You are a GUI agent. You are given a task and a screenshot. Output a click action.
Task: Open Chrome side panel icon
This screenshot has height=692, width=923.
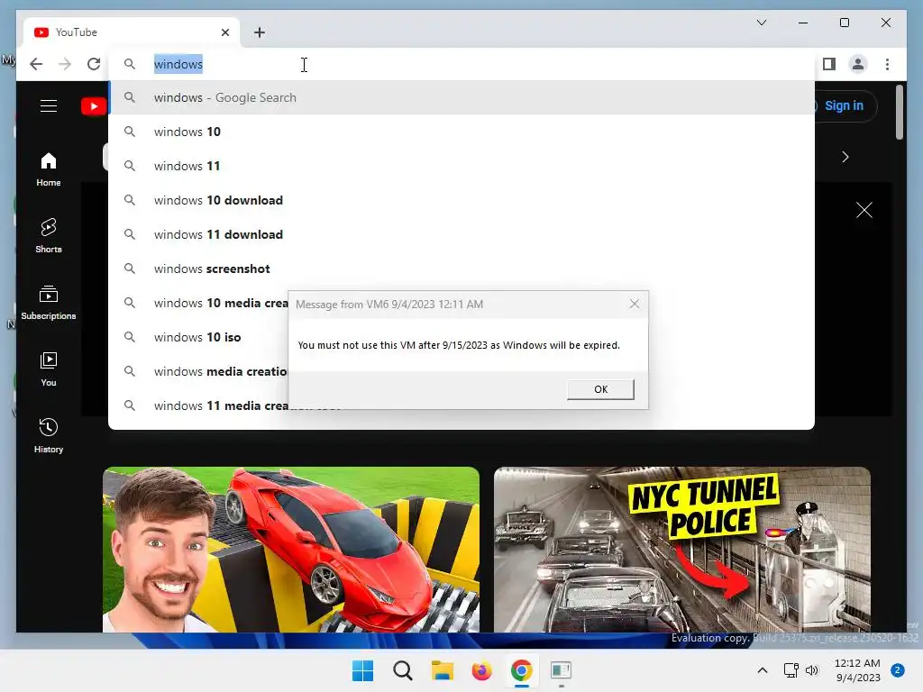pyautogui.click(x=829, y=64)
